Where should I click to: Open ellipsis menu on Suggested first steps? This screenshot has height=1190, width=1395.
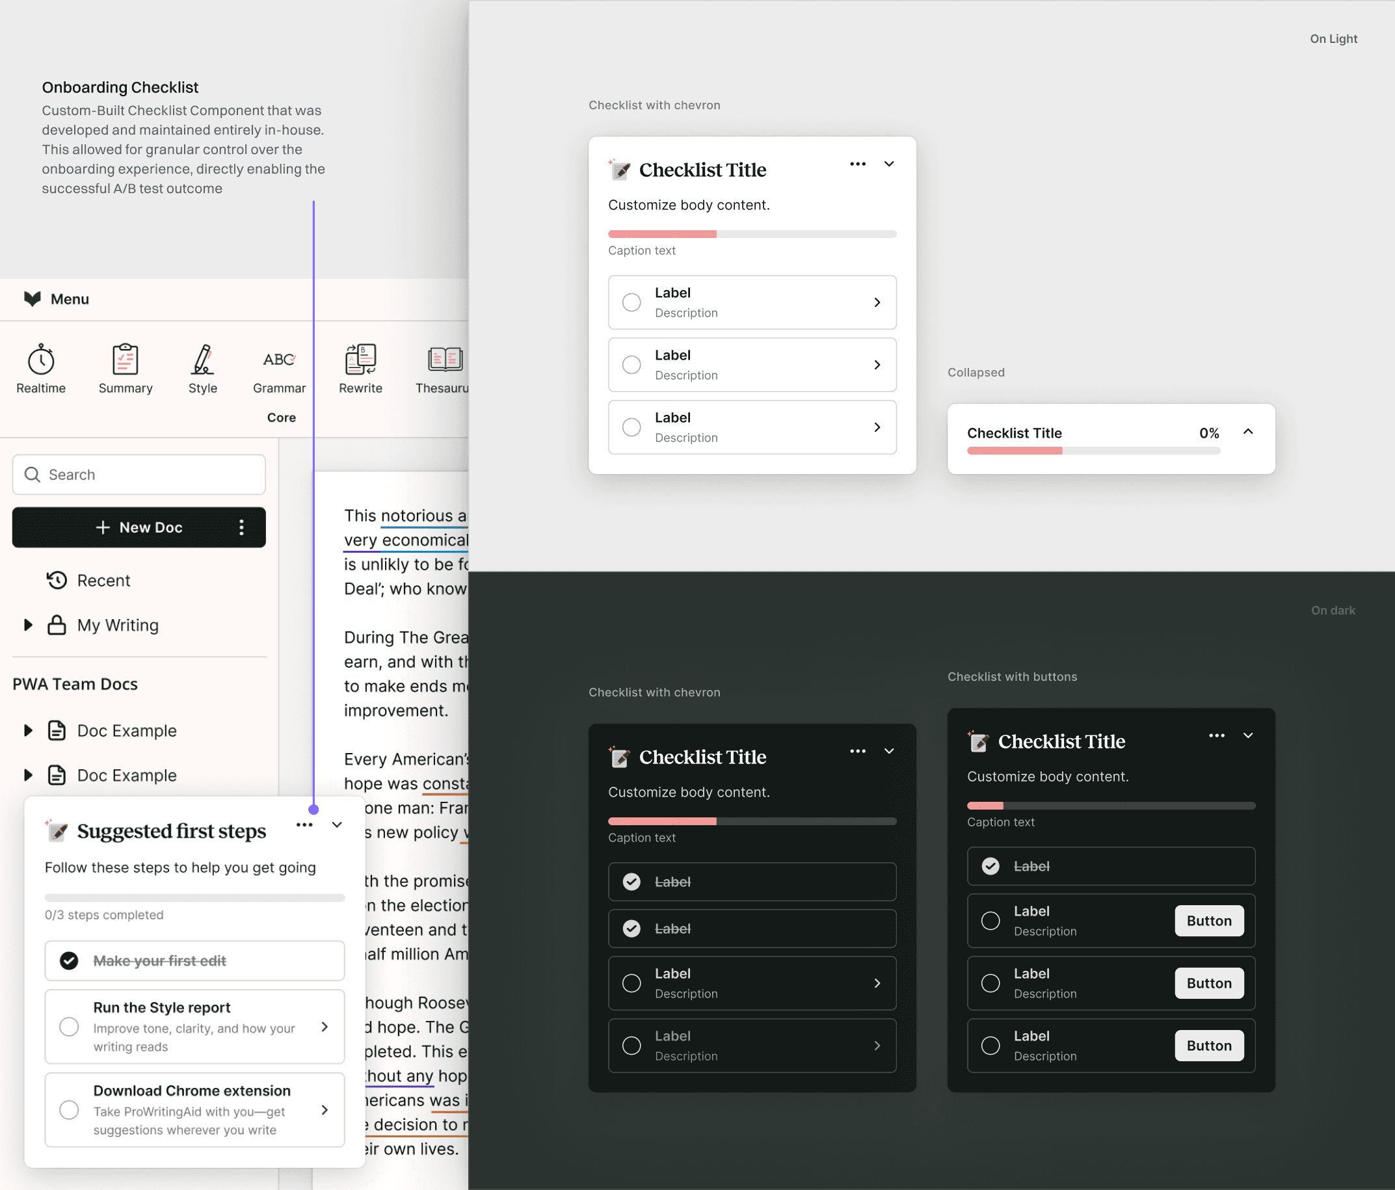pos(304,825)
